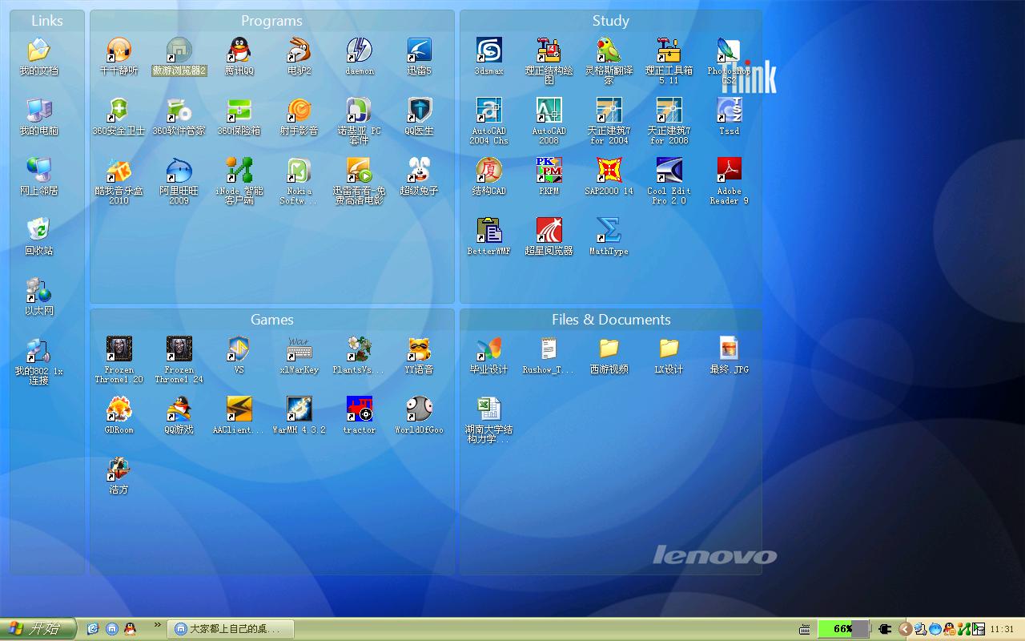1025x641 pixels.
Task: Launch the 酷我音乐盒 2010 shortcut
Action: (x=119, y=181)
